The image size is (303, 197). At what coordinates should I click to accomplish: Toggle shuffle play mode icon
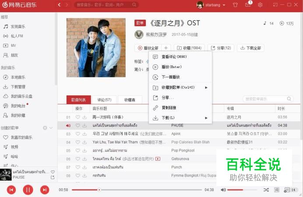coord(266,190)
